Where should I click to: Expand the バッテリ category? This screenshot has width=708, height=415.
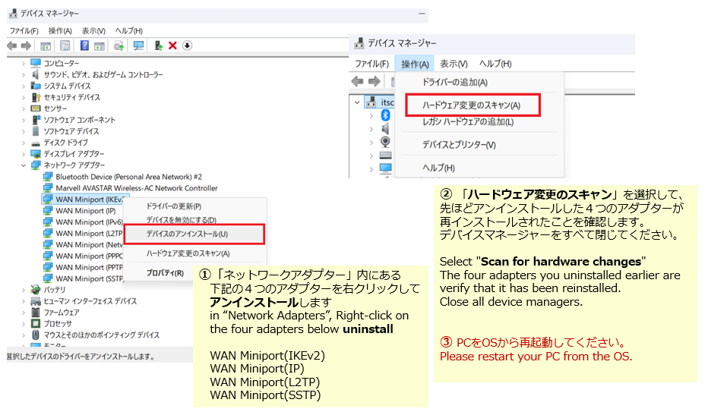[24, 290]
